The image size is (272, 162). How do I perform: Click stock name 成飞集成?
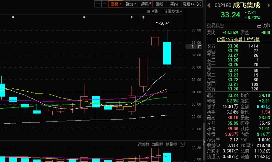246,5
